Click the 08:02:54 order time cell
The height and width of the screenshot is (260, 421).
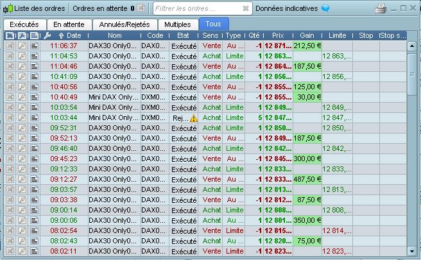pyautogui.click(x=64, y=230)
